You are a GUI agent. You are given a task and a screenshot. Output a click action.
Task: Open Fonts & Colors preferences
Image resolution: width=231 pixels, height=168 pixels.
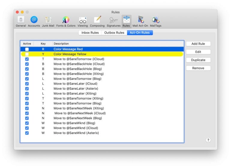pyautogui.click(x=66, y=22)
